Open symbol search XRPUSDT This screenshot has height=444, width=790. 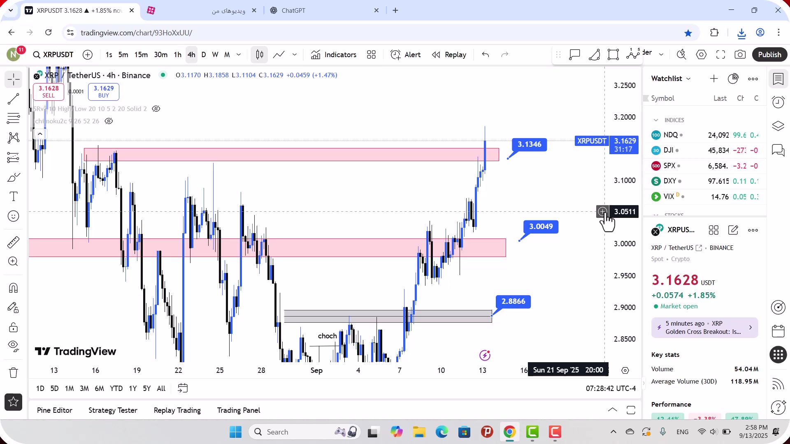[x=53, y=55]
